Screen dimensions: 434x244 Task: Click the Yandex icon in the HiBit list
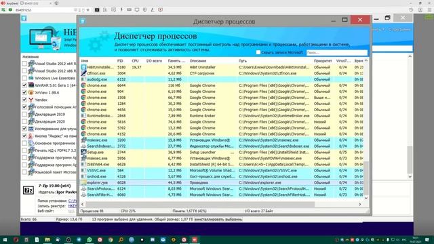coord(31,100)
